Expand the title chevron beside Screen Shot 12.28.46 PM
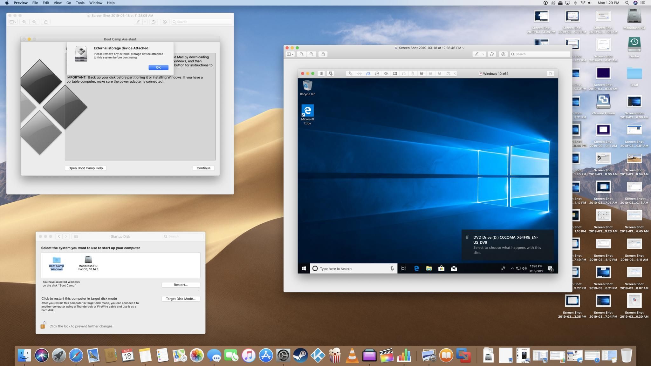The image size is (651, 366). 463,48
